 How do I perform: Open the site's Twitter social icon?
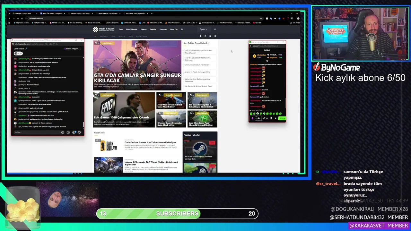tap(215, 36)
